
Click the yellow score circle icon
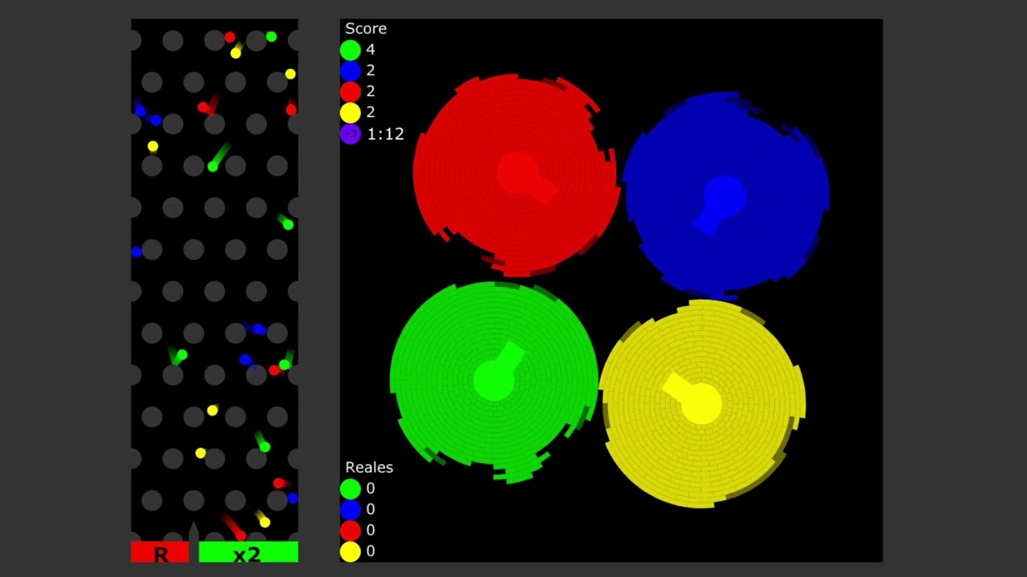pyautogui.click(x=351, y=112)
